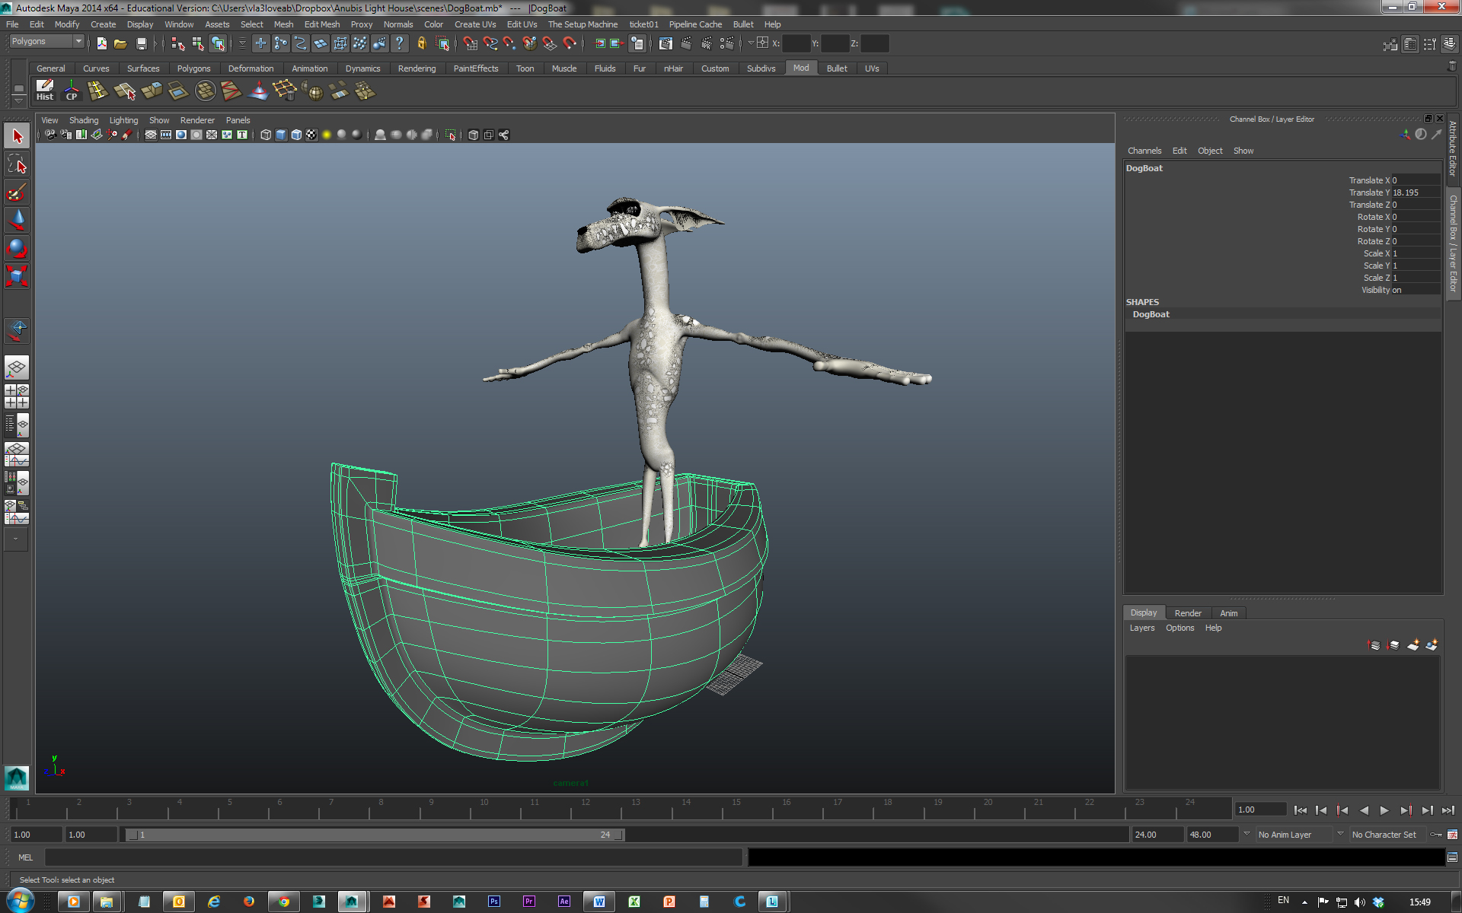Click the Hist shelf button

click(x=45, y=91)
